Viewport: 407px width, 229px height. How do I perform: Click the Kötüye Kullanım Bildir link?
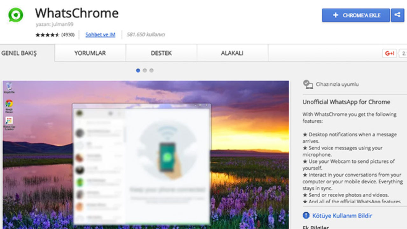point(342,216)
